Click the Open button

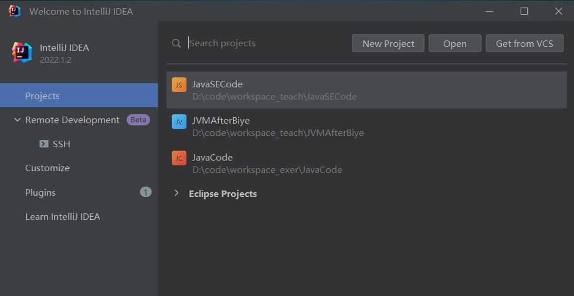tap(454, 43)
